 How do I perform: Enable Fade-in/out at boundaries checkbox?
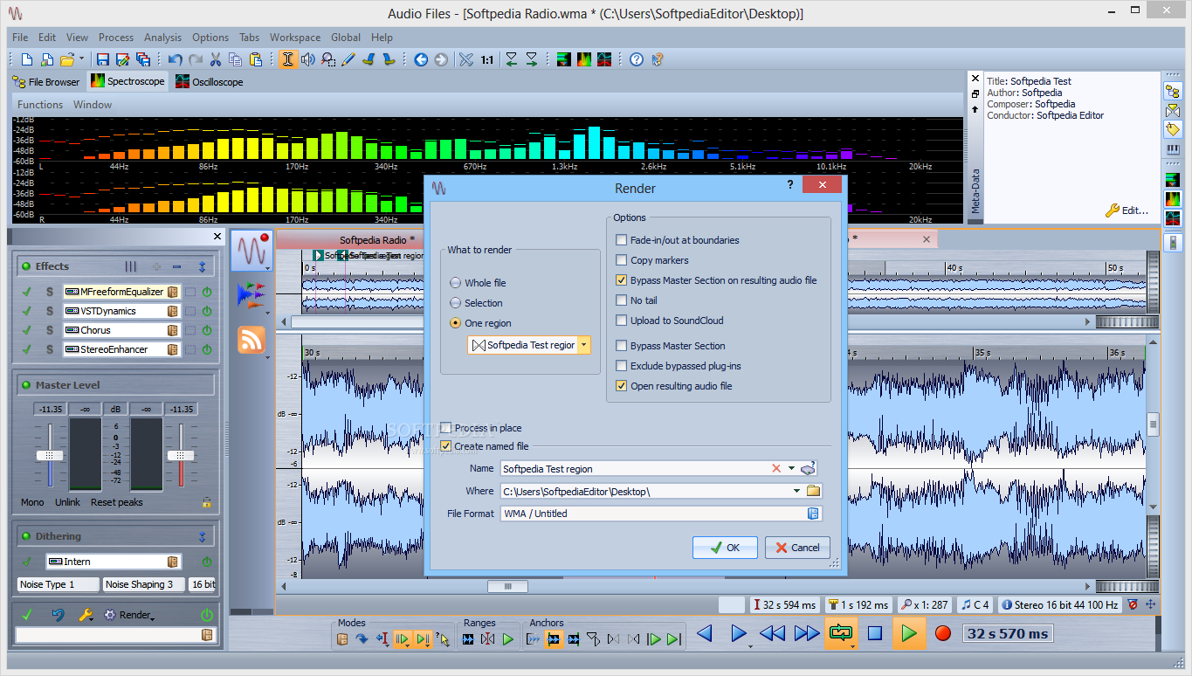pyautogui.click(x=622, y=240)
